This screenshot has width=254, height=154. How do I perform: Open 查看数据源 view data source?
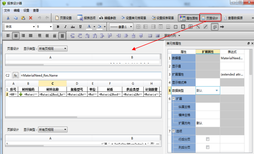[x=233, y=18]
